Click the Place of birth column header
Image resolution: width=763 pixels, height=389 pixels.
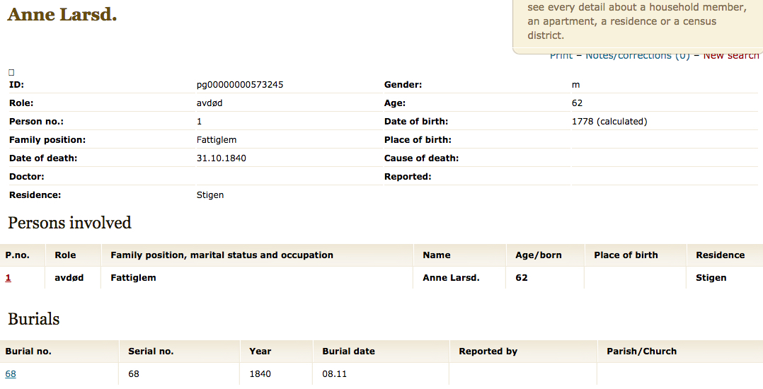[626, 255]
